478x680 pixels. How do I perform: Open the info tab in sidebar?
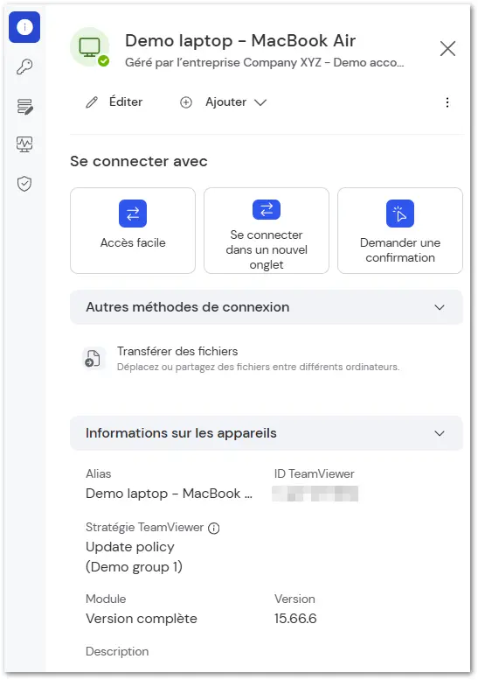pos(24,27)
